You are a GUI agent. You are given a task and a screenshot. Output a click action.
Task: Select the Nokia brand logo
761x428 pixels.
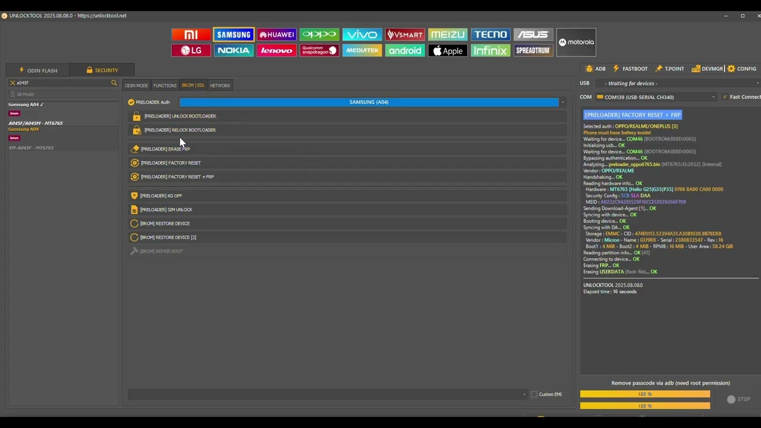coord(234,51)
